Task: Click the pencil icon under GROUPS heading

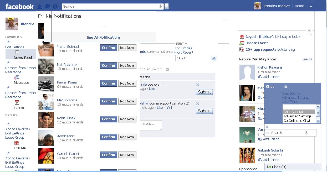Action: point(8,124)
